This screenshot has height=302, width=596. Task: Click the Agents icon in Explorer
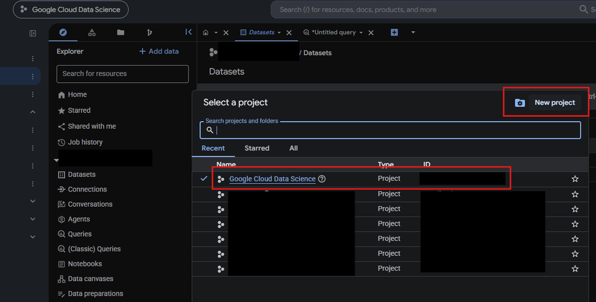[61, 219]
